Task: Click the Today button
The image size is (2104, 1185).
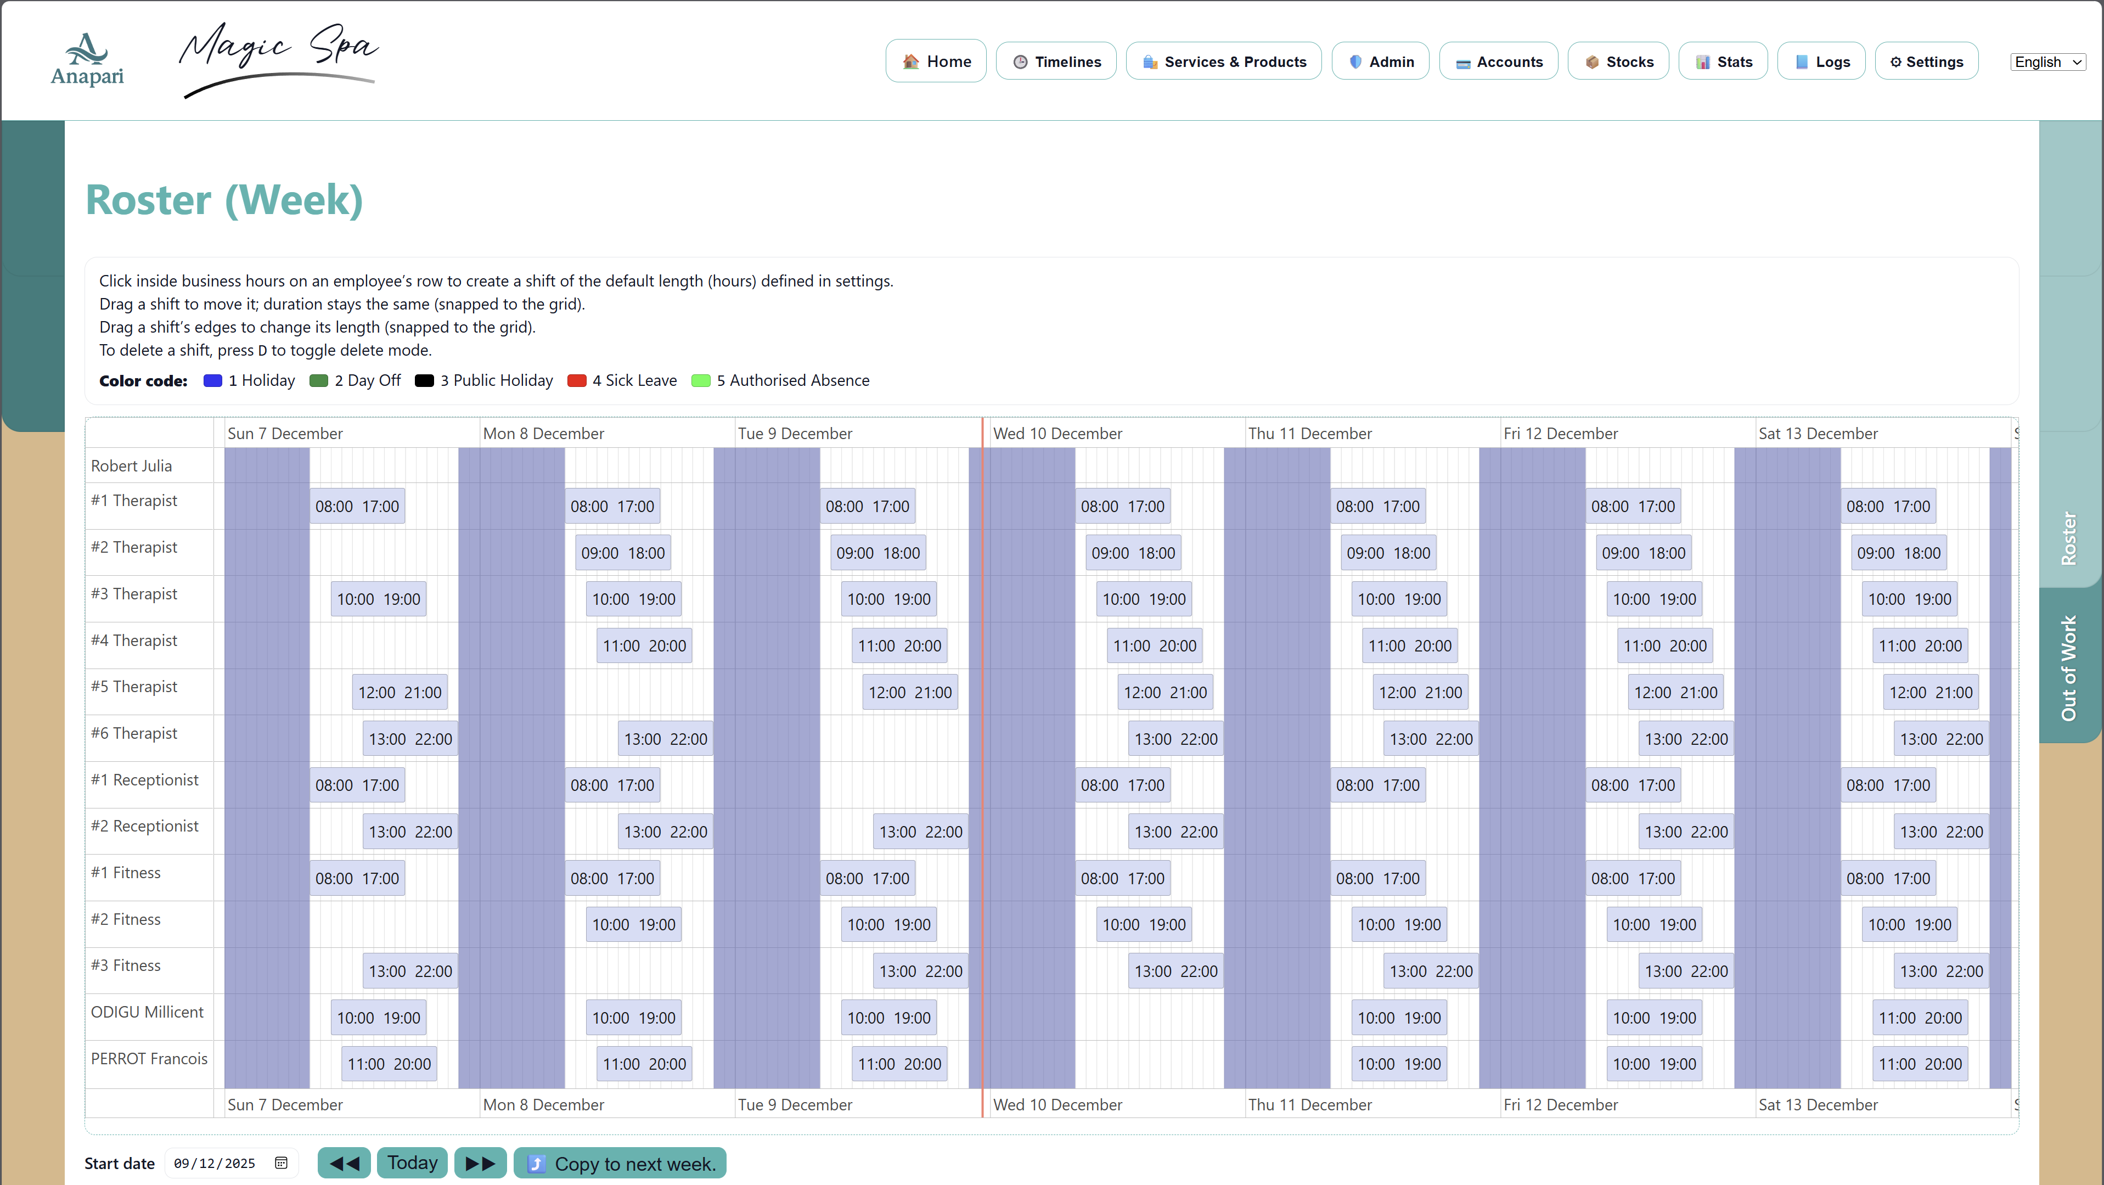Action: click(412, 1163)
